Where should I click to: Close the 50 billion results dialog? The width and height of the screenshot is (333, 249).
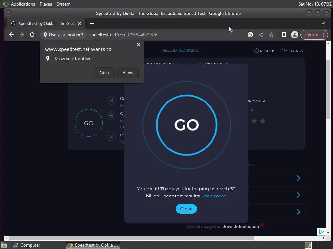tap(186, 209)
